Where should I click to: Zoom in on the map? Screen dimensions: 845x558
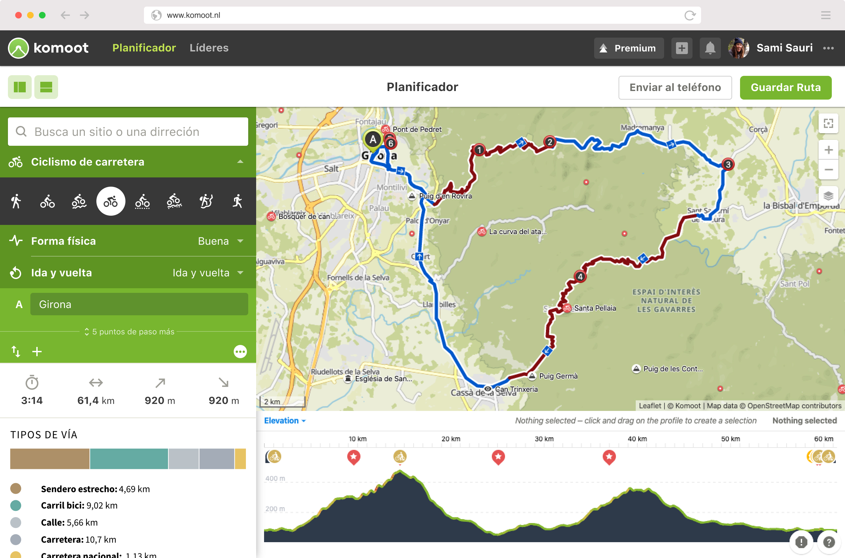pos(828,150)
